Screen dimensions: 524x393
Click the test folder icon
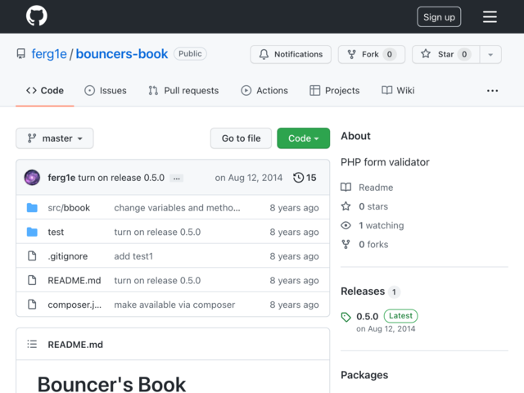(x=32, y=232)
